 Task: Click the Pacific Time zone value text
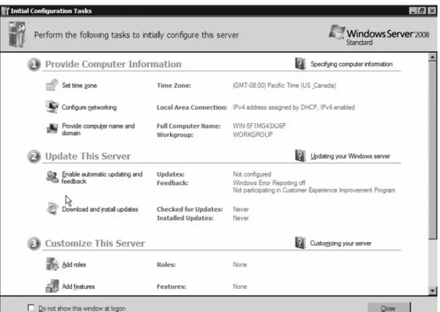click(284, 86)
